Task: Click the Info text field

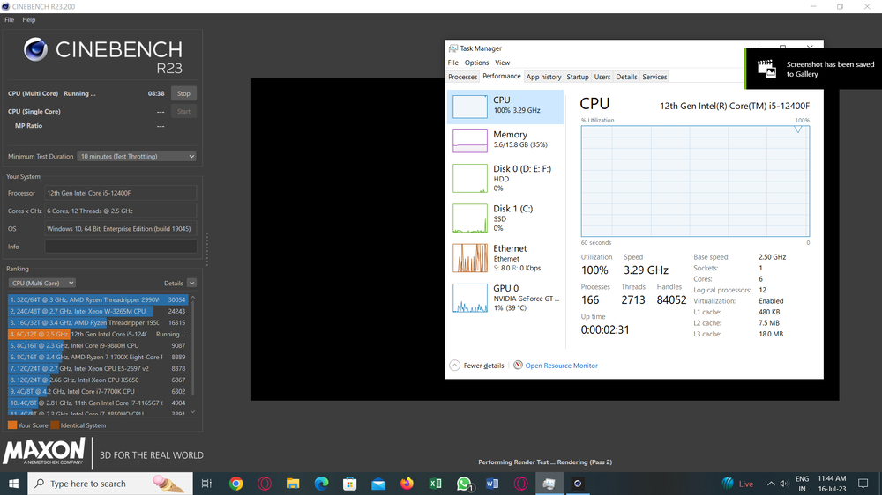Action: tap(120, 247)
